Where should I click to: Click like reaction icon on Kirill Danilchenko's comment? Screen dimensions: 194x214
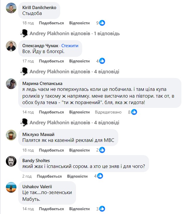pos(102,23)
